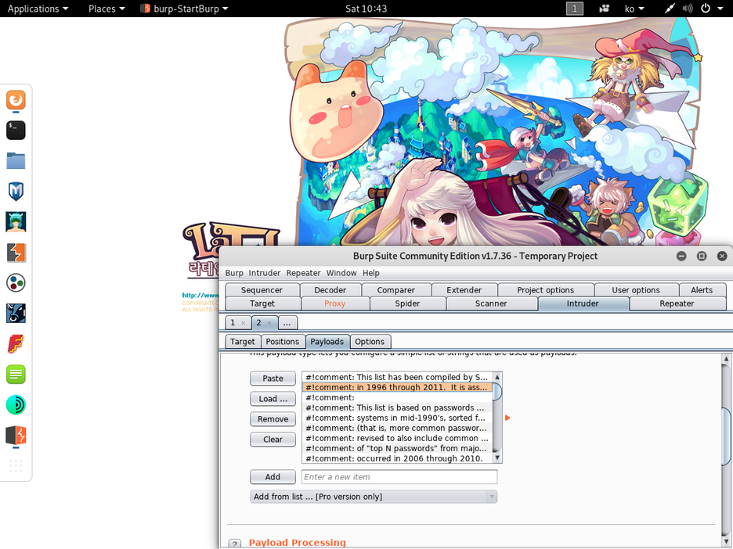The height and width of the screenshot is (549, 733).
Task: Click the top-bar system menu arrow
Action: pos(720,9)
